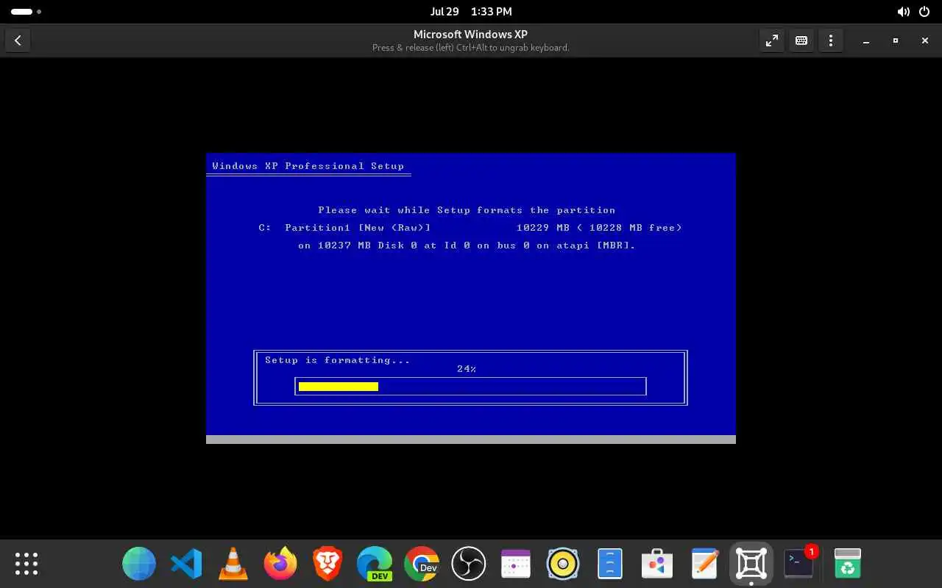
Task: Click the Ctrl+Alt ungrab keyboard hint
Action: [470, 48]
